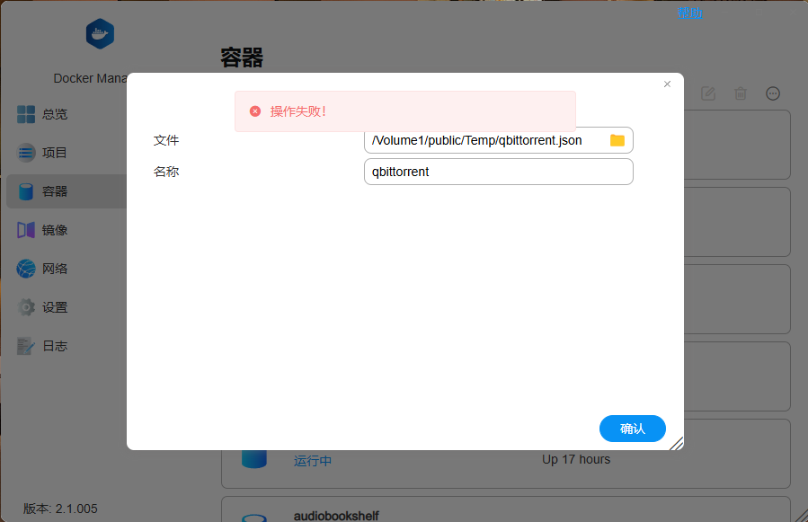This screenshot has width=808, height=522.
Task: Select the audiobookshelf container row
Action: coord(506,509)
